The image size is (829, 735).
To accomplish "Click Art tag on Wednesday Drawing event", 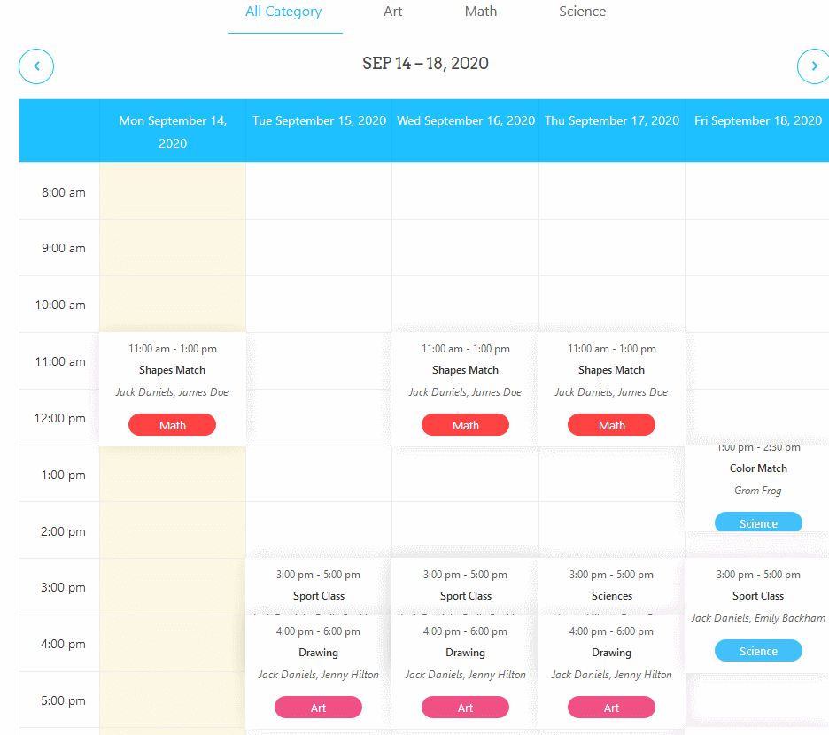I will click(465, 708).
